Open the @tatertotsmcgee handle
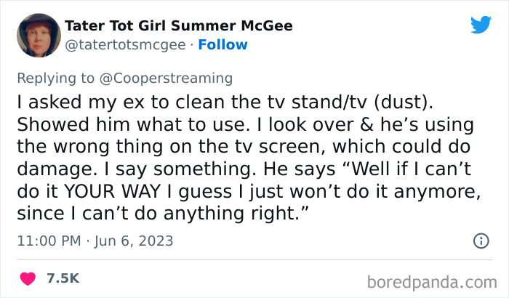The height and width of the screenshot is (298, 509). point(127,44)
